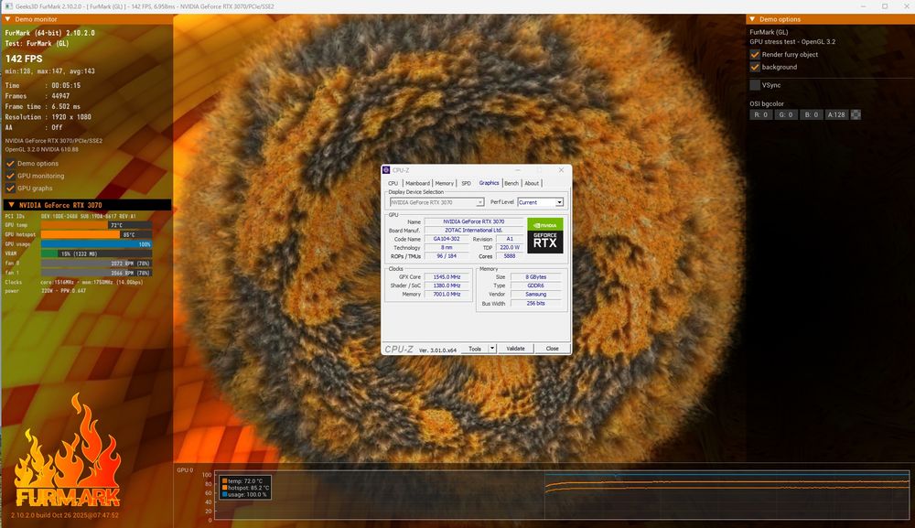Click the Resolution '1920 x 1080' value
The height and width of the screenshot is (528, 915).
[x=71, y=117]
